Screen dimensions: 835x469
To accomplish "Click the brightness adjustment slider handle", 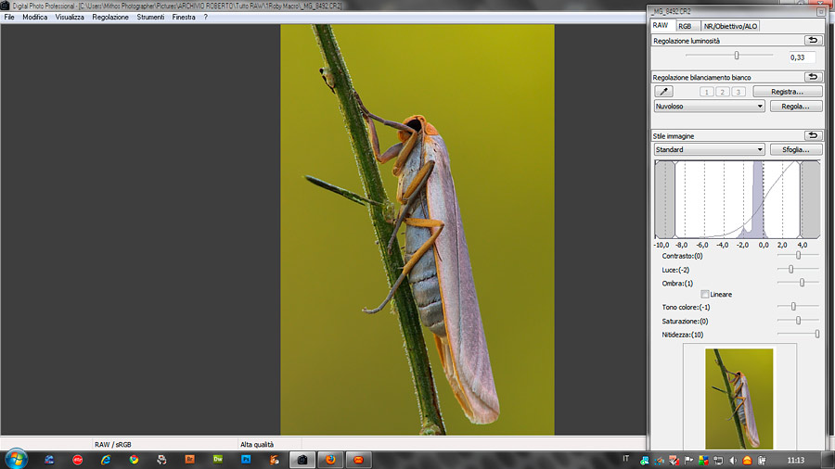I will point(737,56).
